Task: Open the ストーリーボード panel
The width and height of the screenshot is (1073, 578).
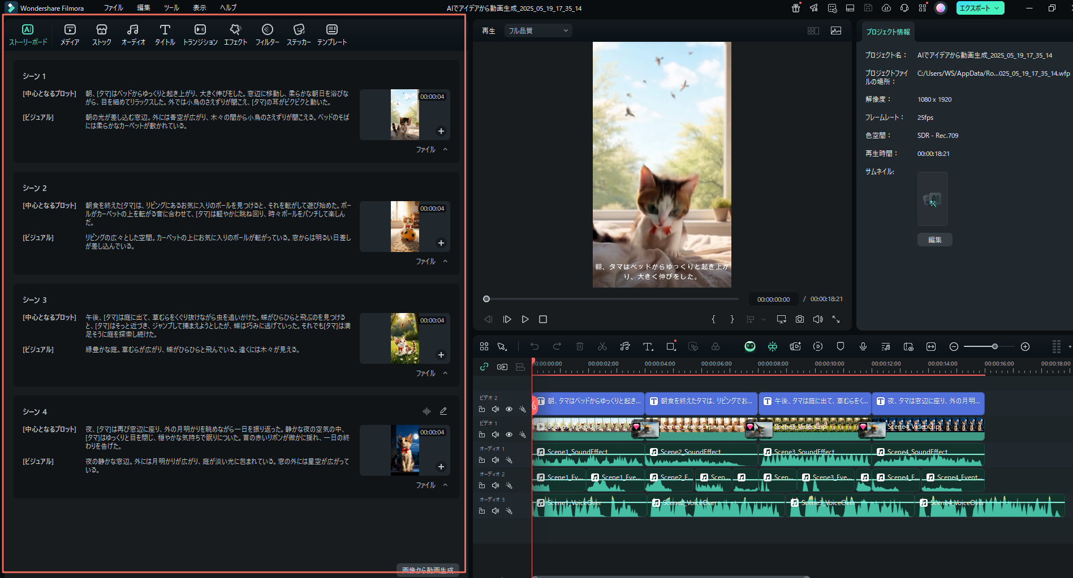Action: point(28,34)
